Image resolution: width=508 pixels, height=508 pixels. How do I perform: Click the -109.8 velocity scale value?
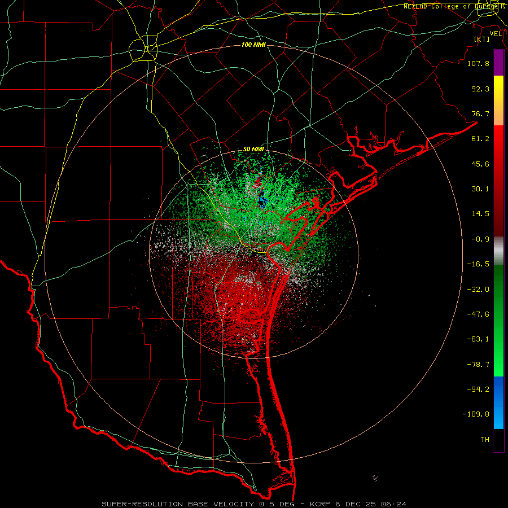coord(476,414)
